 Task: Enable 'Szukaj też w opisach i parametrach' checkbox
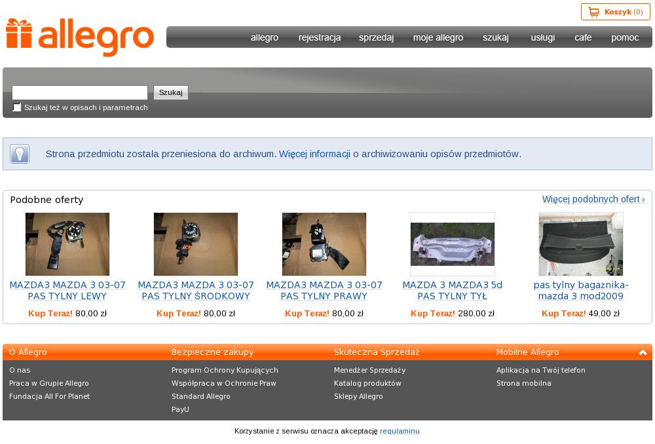pos(17,107)
